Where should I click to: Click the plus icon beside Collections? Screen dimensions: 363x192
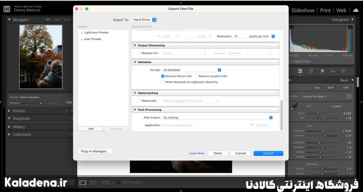(72, 134)
